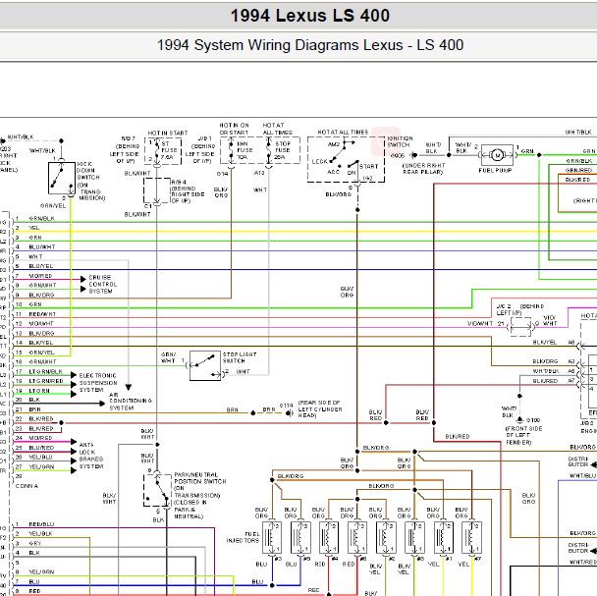This screenshot has height=596, width=597.
Task: Click the 'FUEL PUMP' label
Action: (x=495, y=170)
